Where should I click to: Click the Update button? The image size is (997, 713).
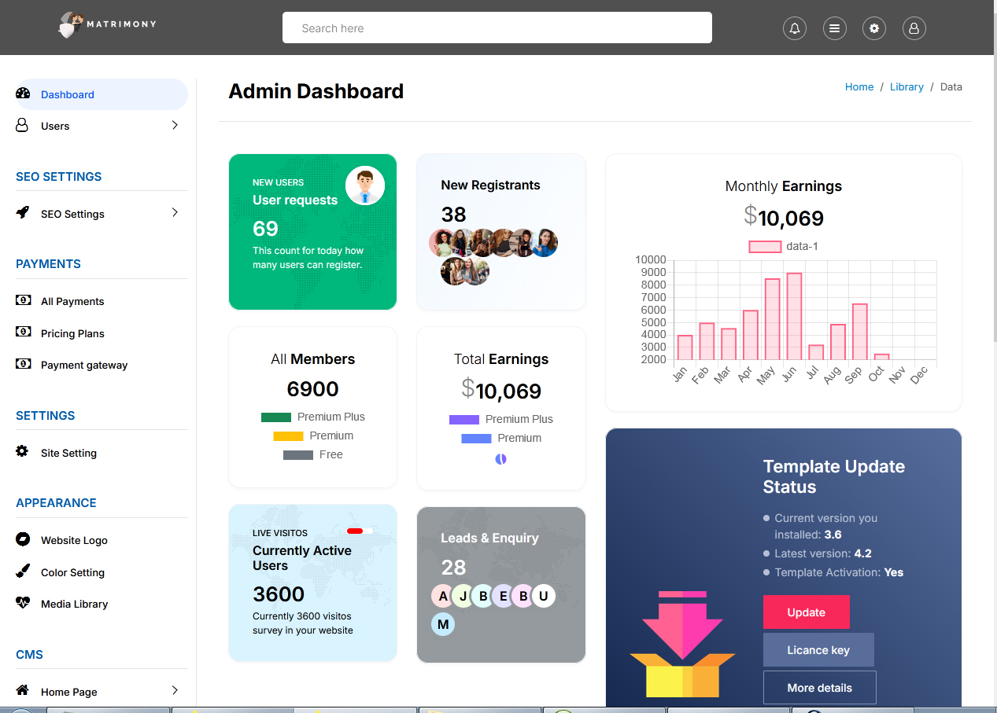pyautogui.click(x=806, y=612)
